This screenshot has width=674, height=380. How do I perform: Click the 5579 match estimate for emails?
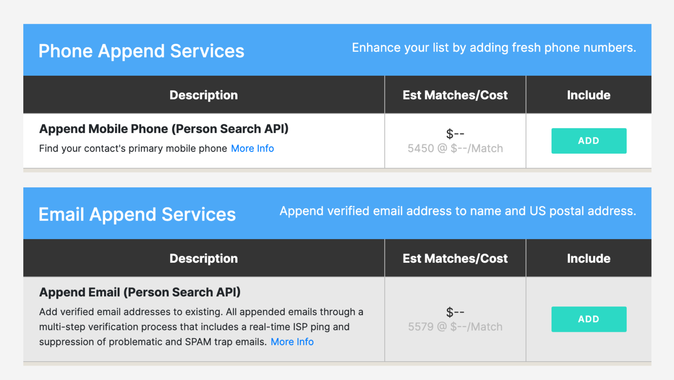[455, 326]
